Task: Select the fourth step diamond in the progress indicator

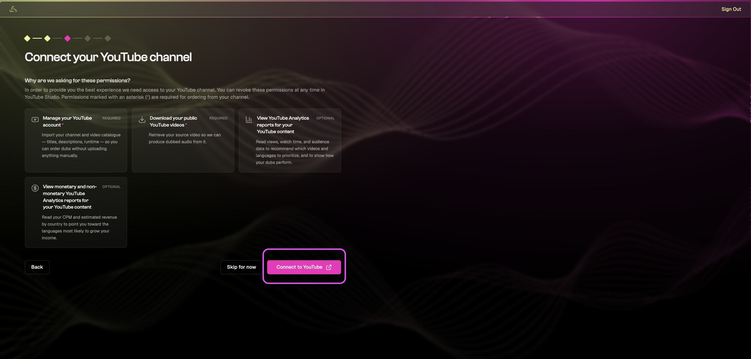Action: click(x=87, y=38)
